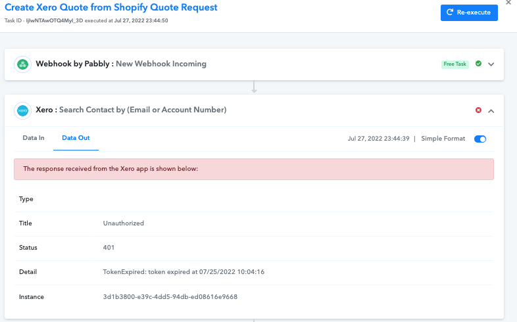The width and height of the screenshot is (517, 322).
Task: Expand the Webhook by Pabbly step
Action: (x=491, y=64)
